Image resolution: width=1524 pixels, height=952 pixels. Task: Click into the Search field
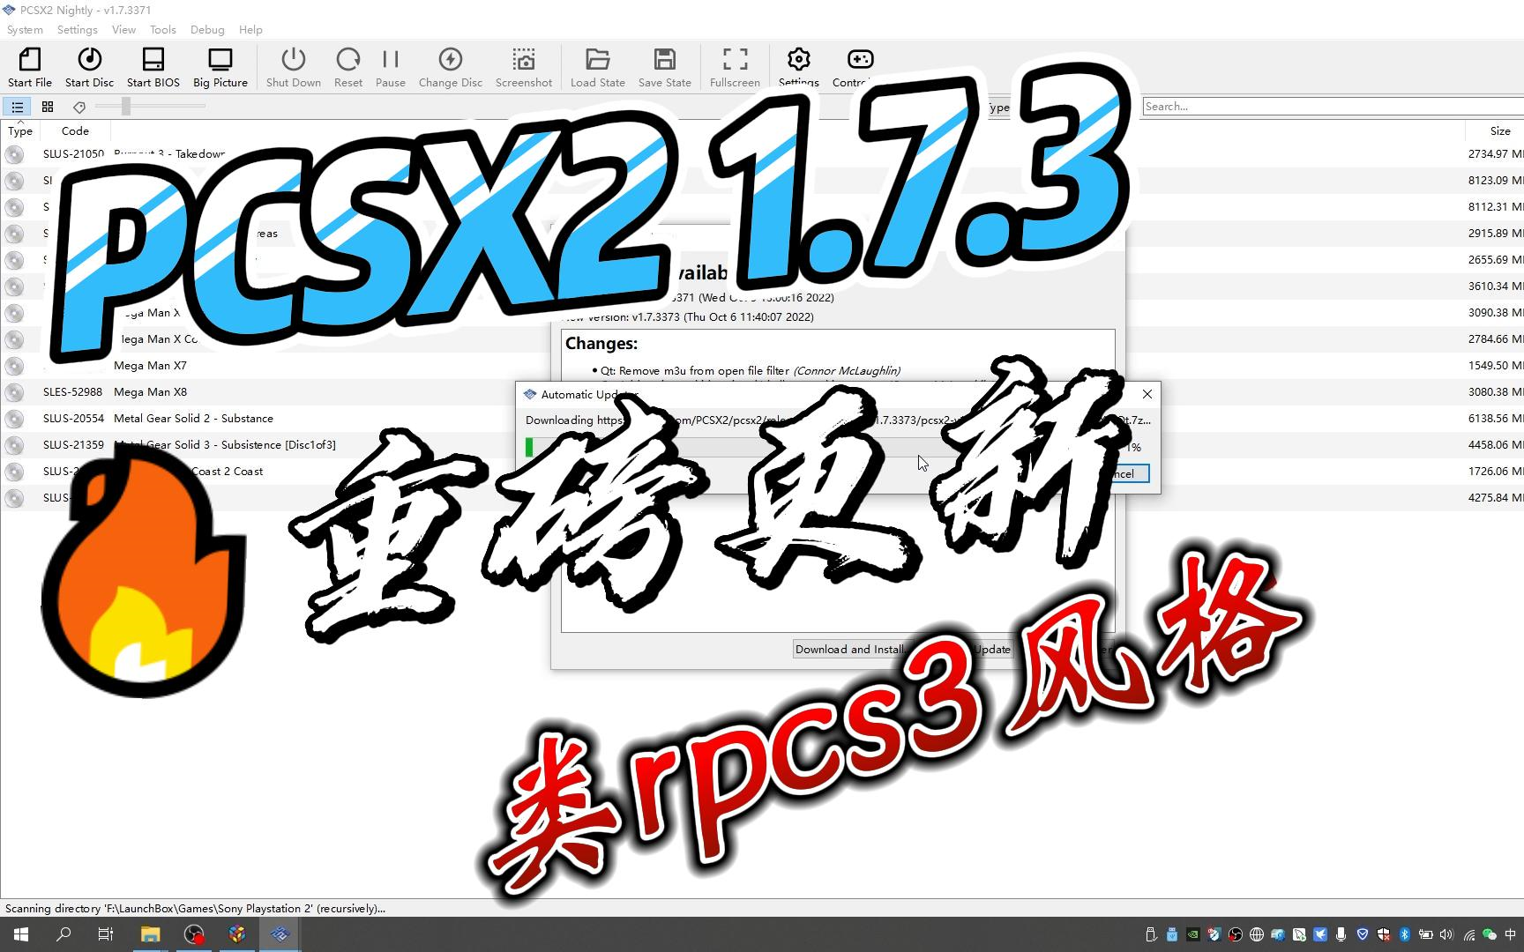point(1333,106)
